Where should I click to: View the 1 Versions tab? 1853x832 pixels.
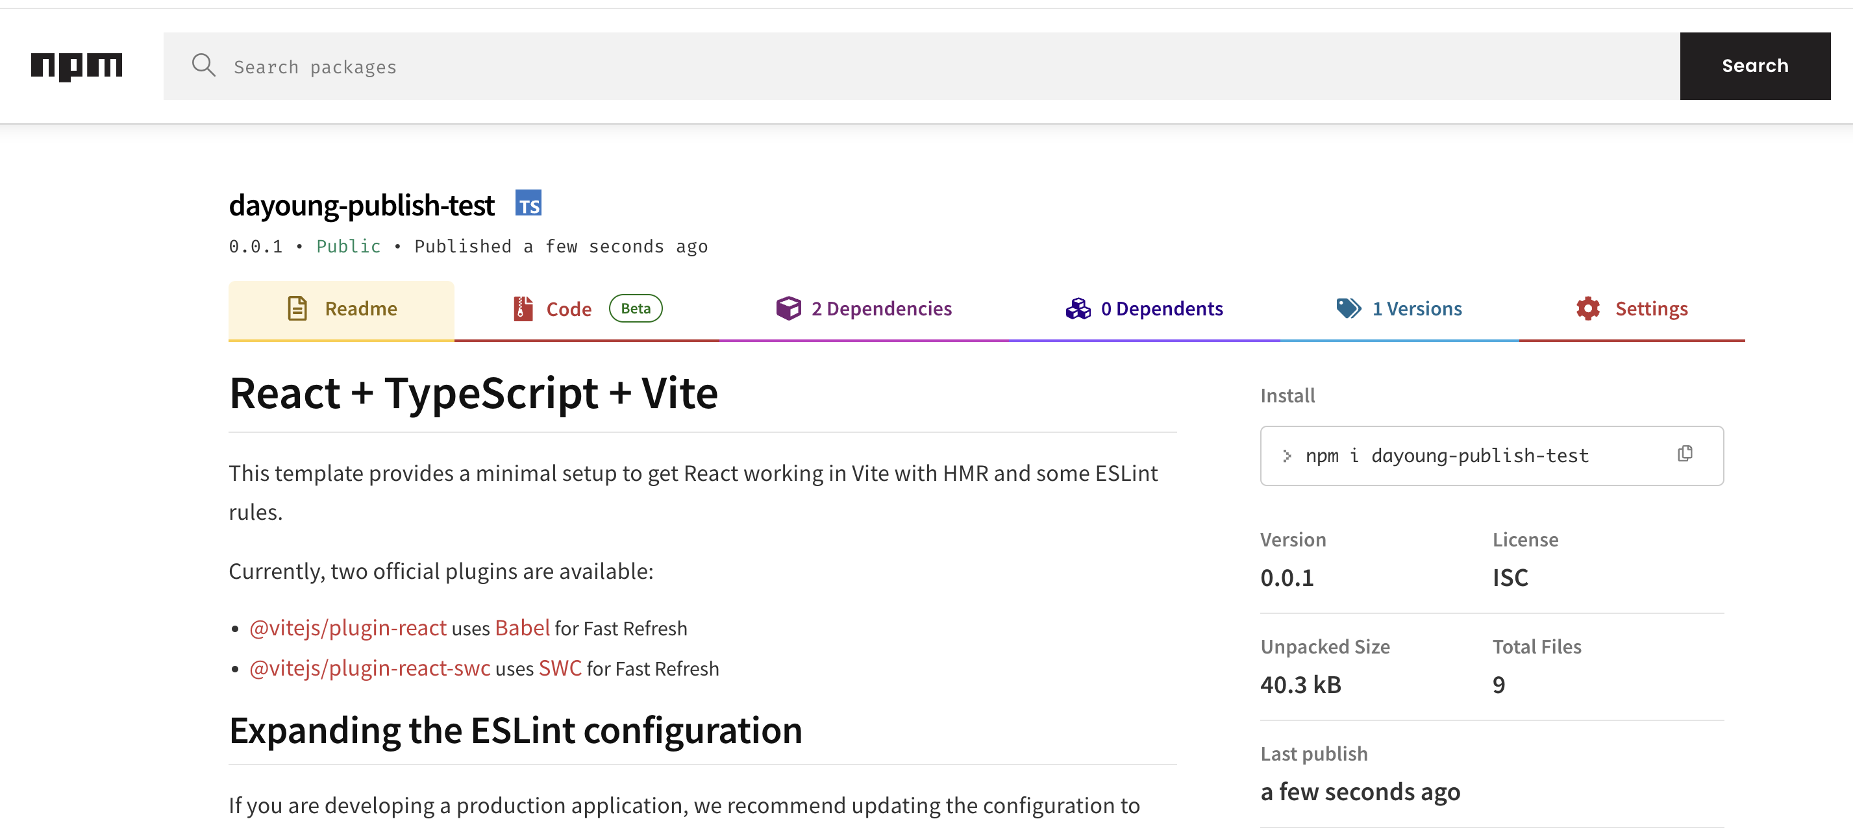[1416, 309]
